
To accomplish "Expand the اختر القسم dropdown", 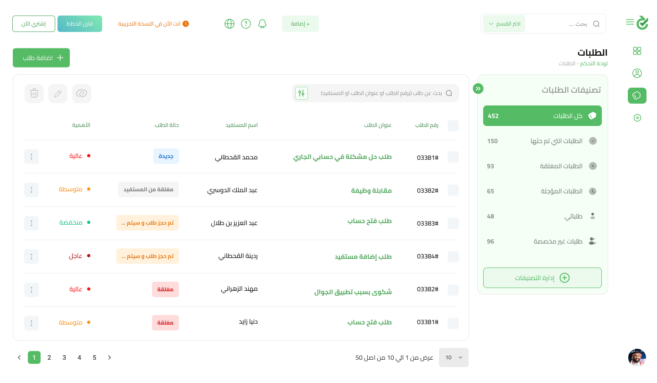I will [x=504, y=24].
